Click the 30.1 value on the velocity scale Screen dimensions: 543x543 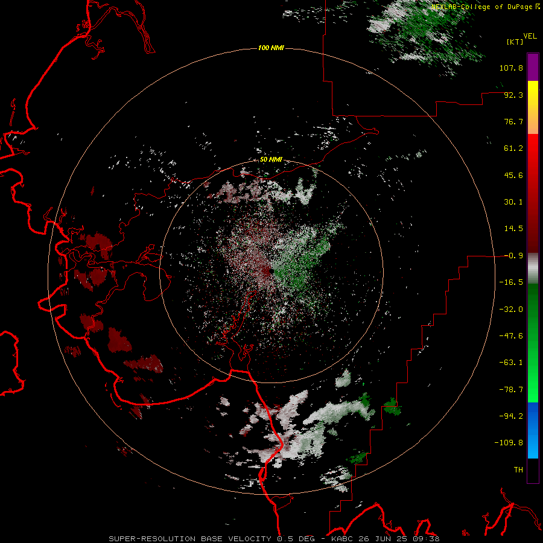coord(513,202)
